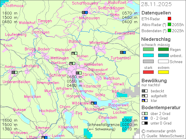This screenshot has width=186, height=139.
Task: Click the station marker near Neuhausen
Action: pos(85,12)
